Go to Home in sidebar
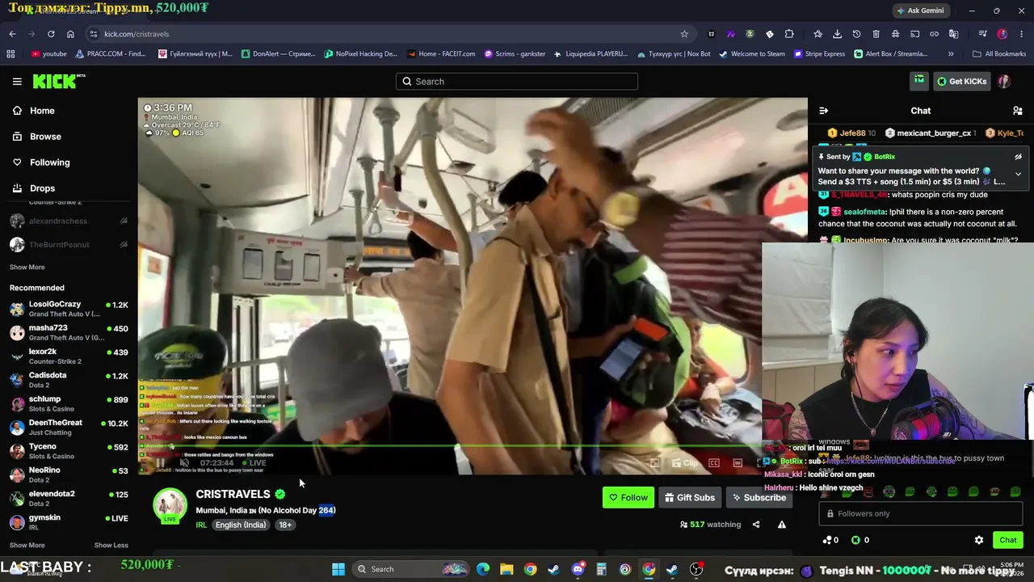Screen dimensions: 1034x582 34,111
